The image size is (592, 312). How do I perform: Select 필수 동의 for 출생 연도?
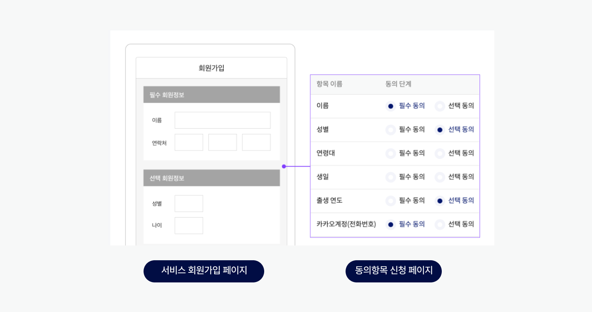391,201
